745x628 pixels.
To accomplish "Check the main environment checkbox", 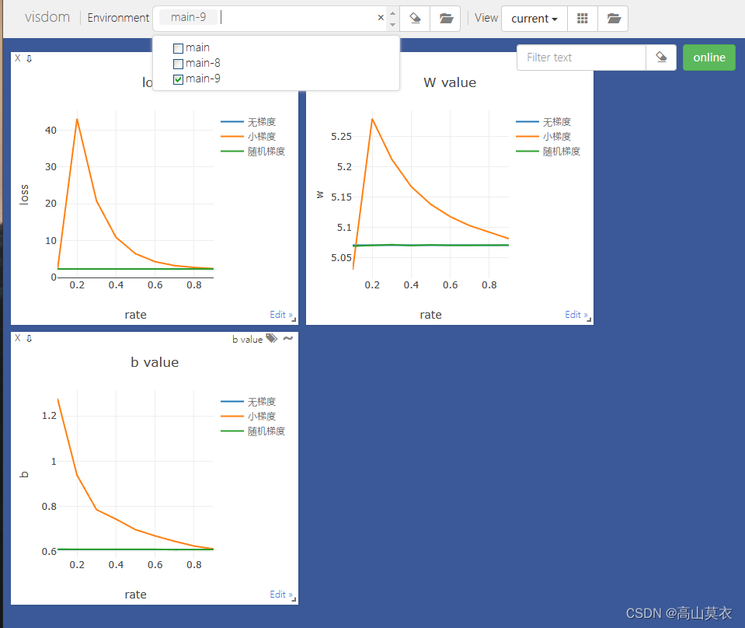I will 178,48.
